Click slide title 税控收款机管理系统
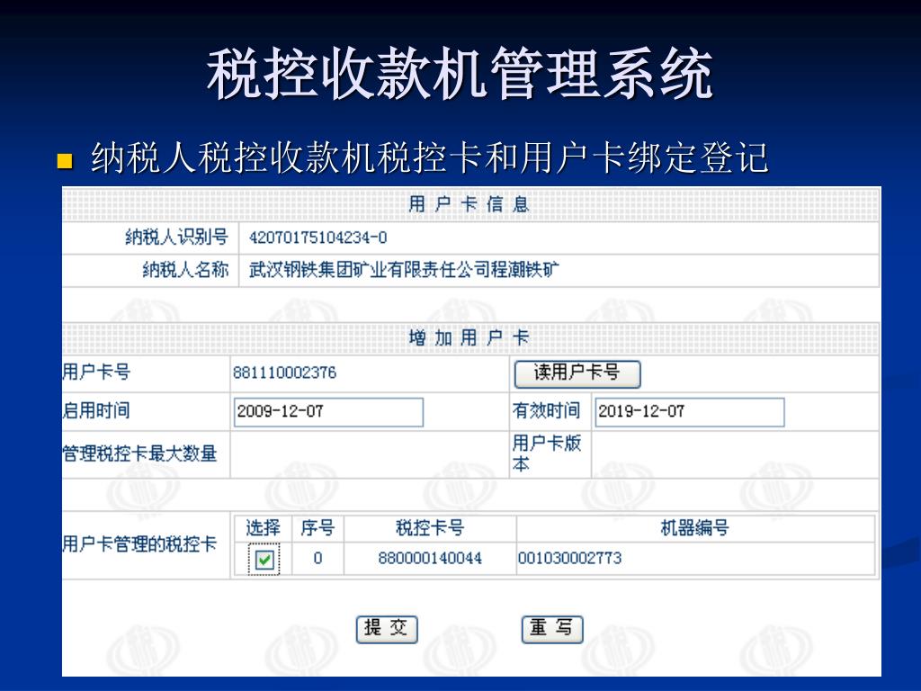Image resolution: width=921 pixels, height=691 pixels. tap(460, 74)
